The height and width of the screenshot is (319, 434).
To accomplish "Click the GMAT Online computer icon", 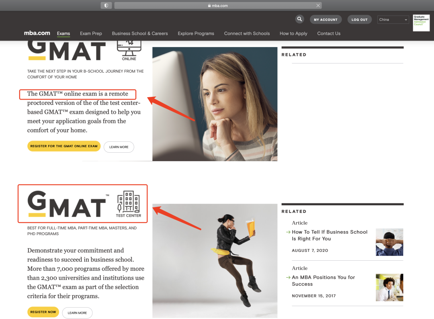I will 129,50.
